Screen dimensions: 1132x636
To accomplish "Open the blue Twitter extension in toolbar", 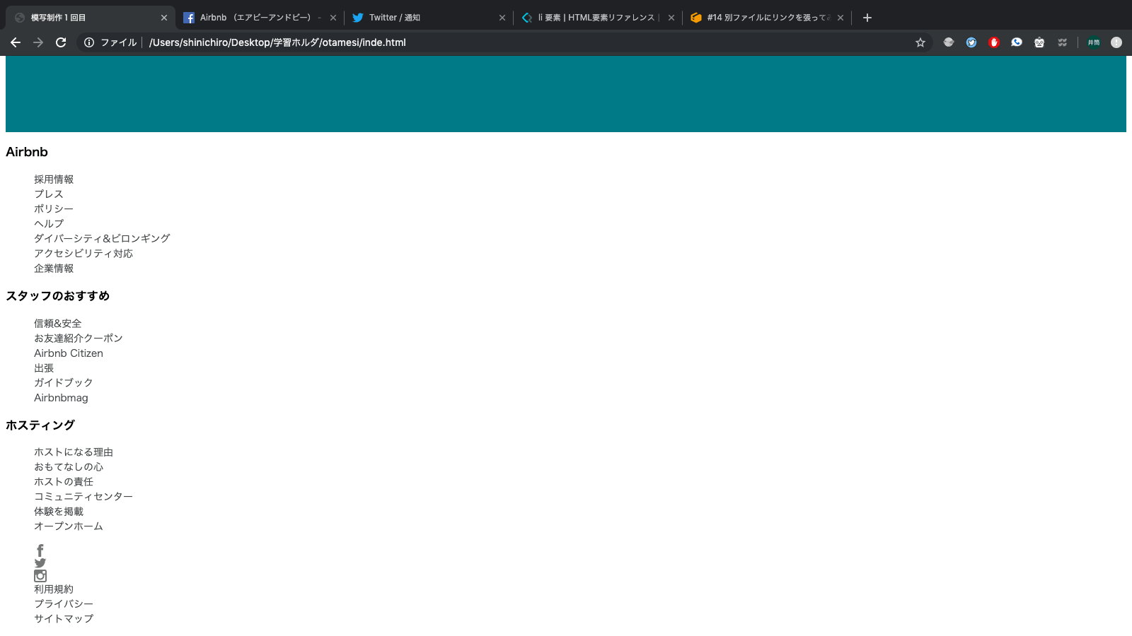I will [971, 42].
